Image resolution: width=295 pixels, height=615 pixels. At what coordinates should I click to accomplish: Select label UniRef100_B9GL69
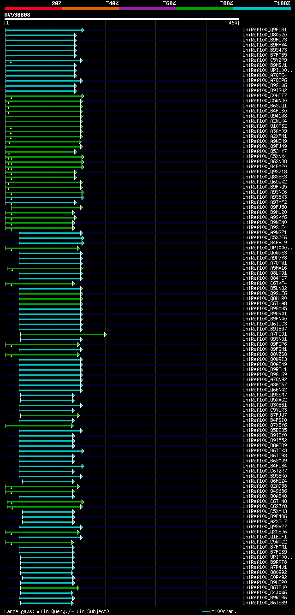coord(265,374)
